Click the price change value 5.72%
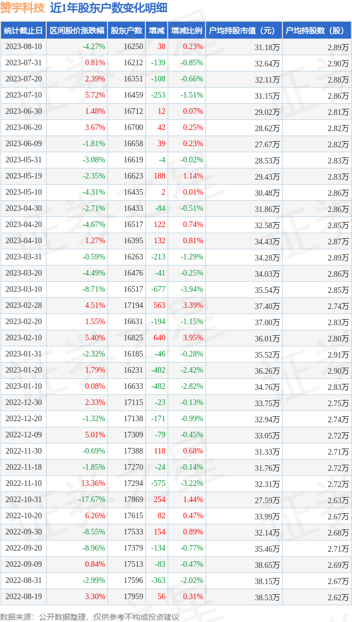 95,95
